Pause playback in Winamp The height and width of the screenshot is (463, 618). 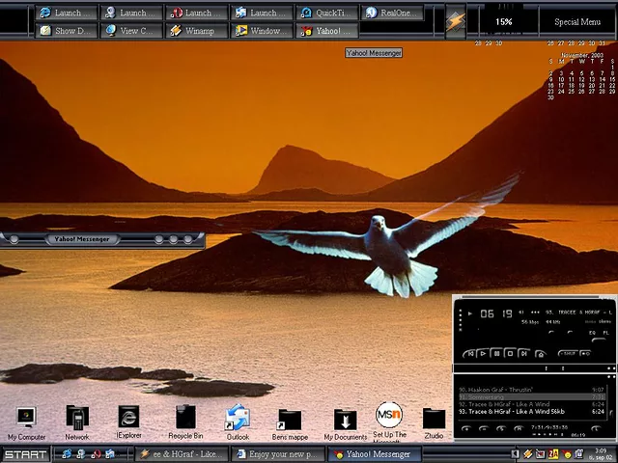(x=497, y=354)
